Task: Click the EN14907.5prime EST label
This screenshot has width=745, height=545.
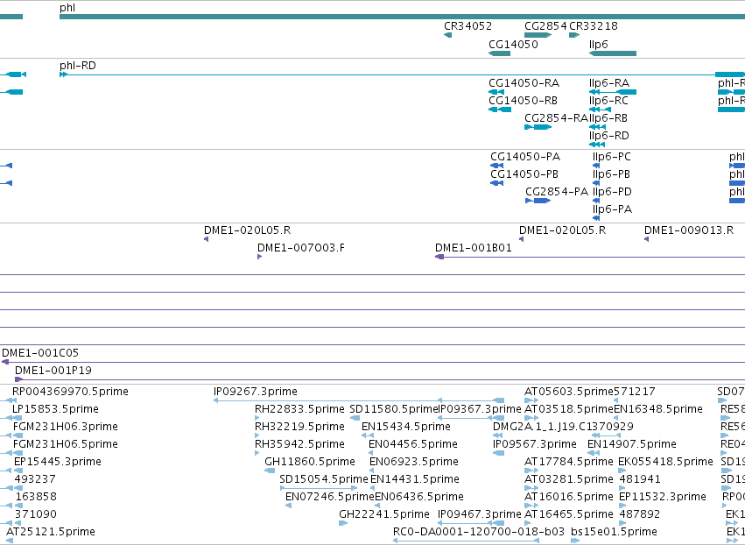Action: (632, 444)
